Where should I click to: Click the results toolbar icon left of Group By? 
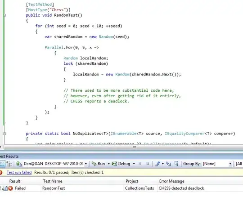click(x=176, y=164)
